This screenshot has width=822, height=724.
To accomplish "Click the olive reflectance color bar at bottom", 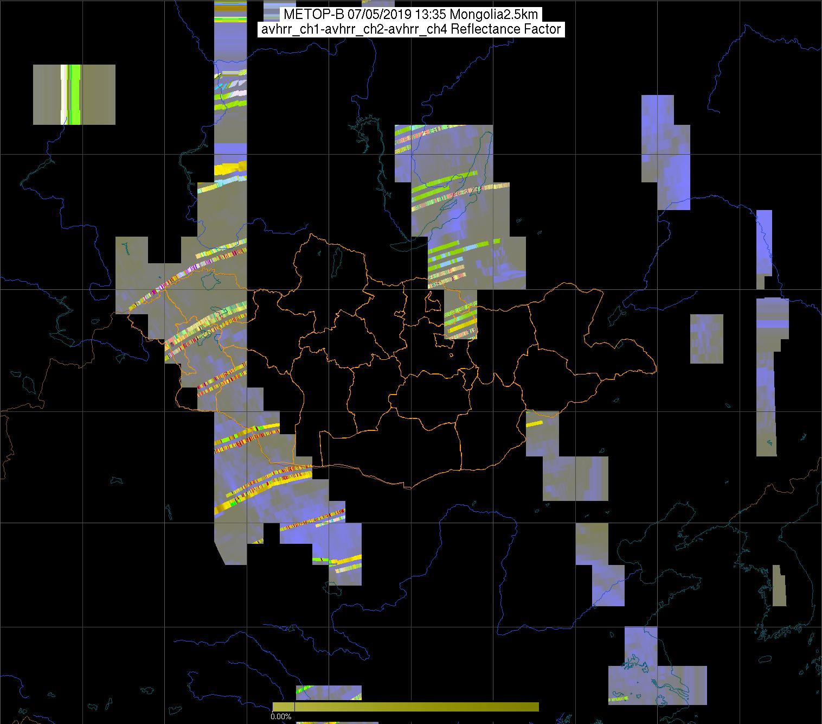I will click(406, 707).
